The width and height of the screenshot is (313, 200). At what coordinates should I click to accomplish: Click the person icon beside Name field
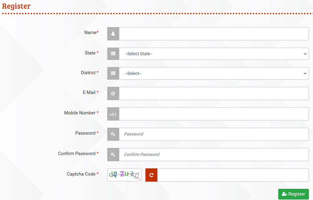(113, 34)
